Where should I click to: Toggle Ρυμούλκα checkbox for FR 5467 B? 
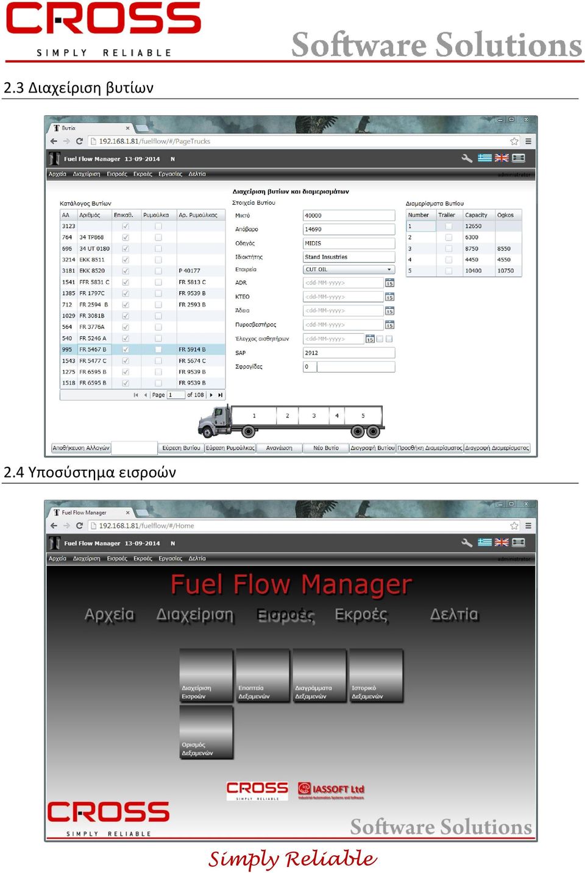(x=158, y=350)
